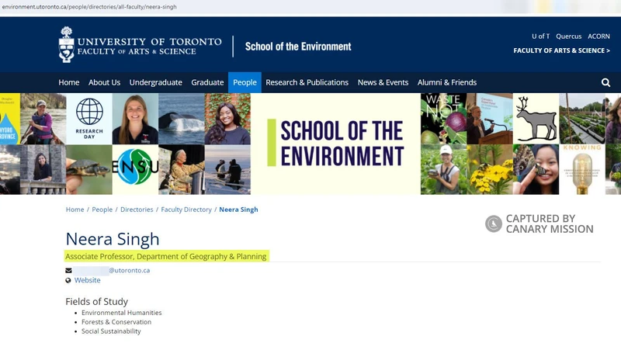
Task: Click Environmental Humanities list item
Action: 122,313
